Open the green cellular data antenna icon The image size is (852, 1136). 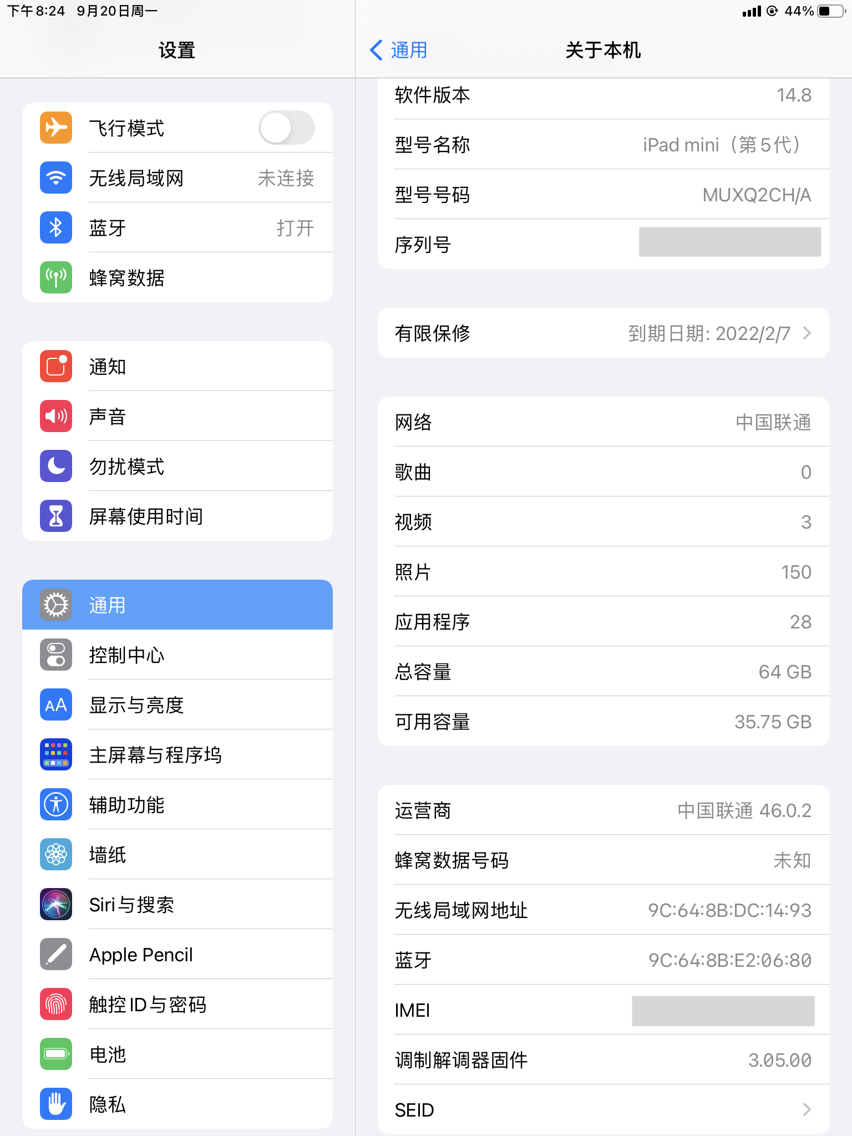(56, 277)
